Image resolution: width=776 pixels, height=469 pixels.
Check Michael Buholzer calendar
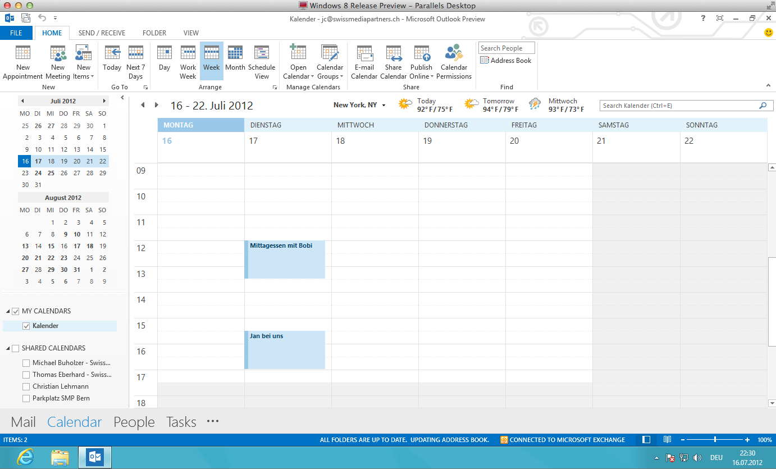pos(26,363)
